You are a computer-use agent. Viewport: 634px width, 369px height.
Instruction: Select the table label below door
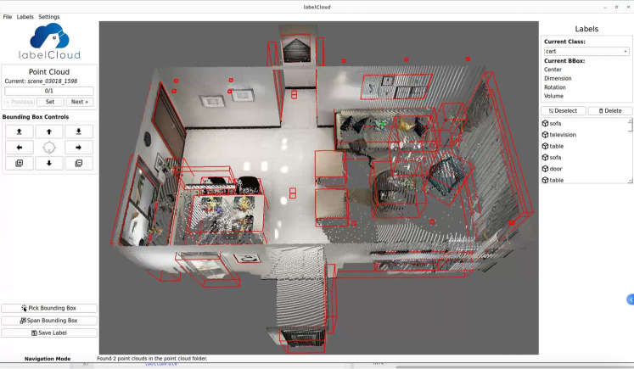[x=556, y=180]
